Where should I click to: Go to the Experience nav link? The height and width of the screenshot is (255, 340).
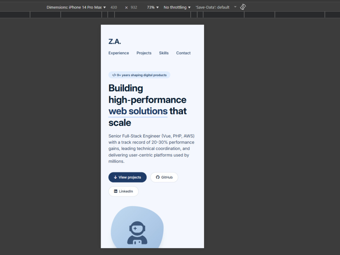pos(119,53)
